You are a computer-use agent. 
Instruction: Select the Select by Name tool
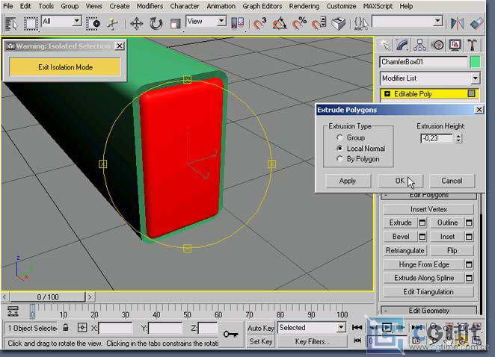(11, 24)
